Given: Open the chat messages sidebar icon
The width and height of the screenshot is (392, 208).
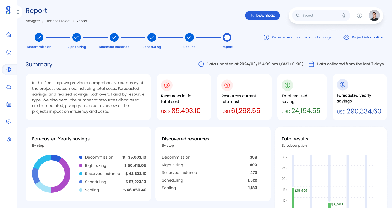Looking at the screenshot, I should tap(9, 122).
